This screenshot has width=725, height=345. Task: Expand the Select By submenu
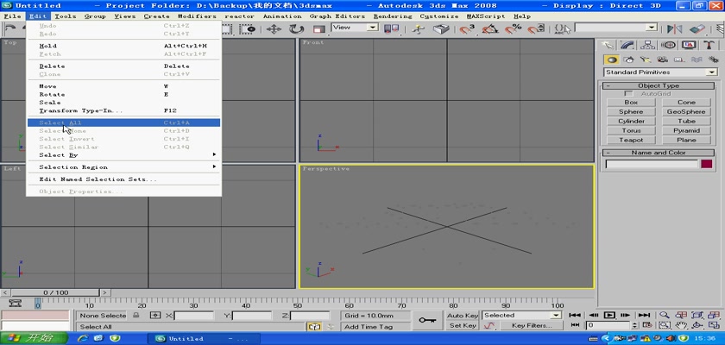(123, 155)
